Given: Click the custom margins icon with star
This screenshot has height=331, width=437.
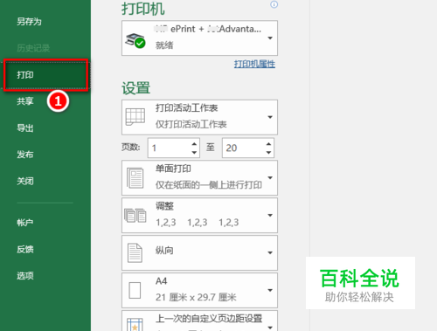Looking at the screenshot, I should [x=135, y=324].
